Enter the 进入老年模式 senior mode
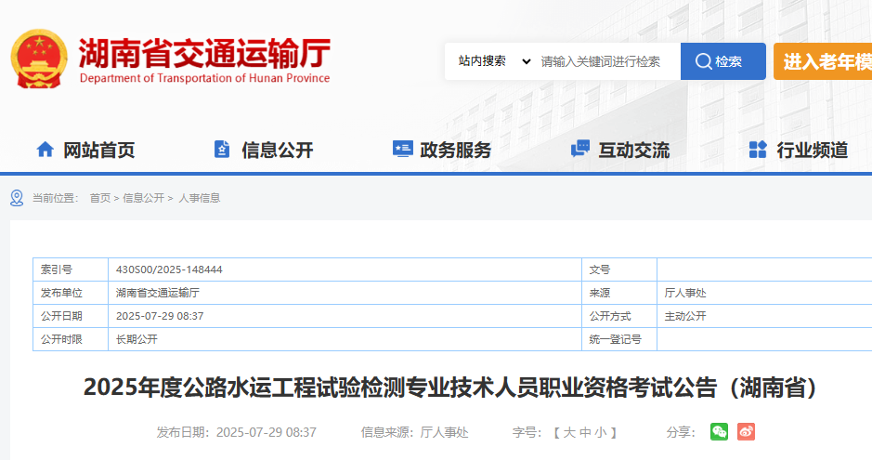The height and width of the screenshot is (460, 872). [823, 61]
